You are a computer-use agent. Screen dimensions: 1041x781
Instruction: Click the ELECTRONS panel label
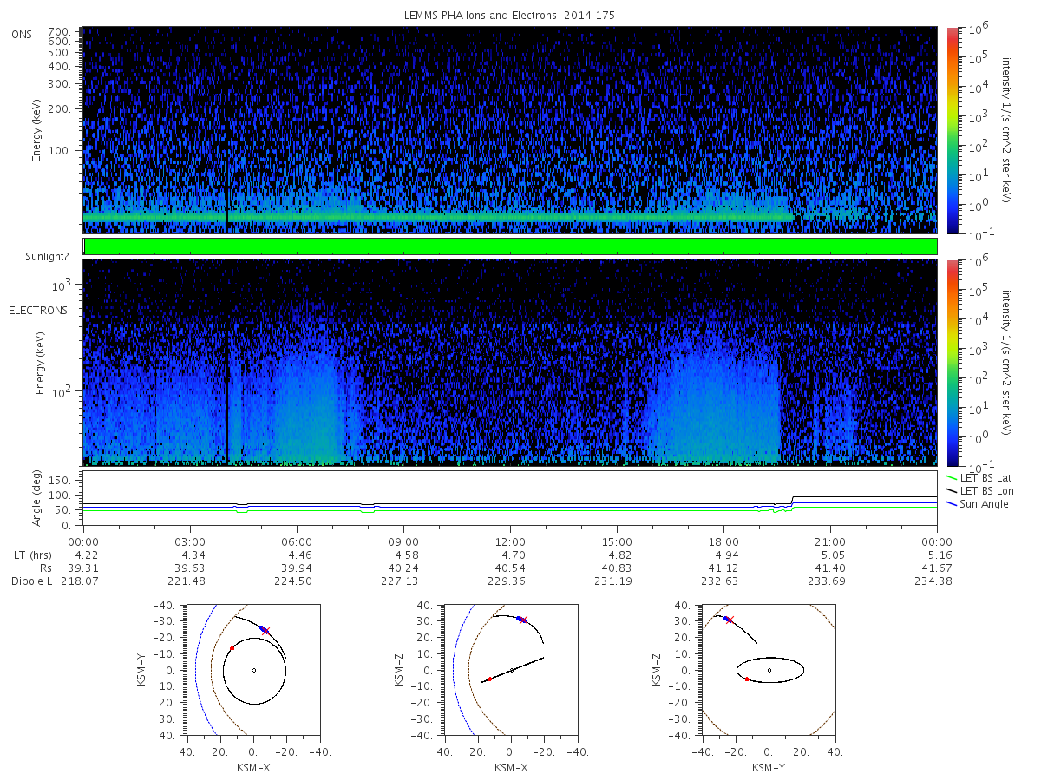37,310
